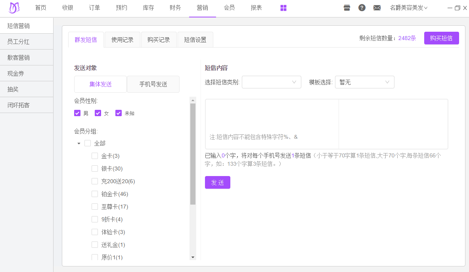Open the 选择短信类别 dropdown
This screenshot has height=272, width=469.
coord(272,82)
